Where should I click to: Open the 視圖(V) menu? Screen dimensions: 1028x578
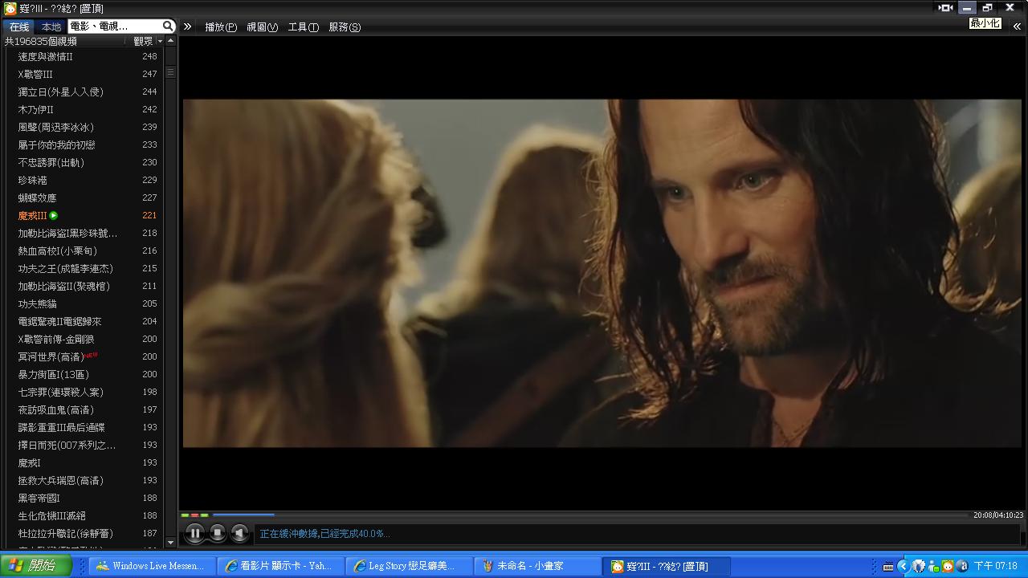tap(262, 26)
